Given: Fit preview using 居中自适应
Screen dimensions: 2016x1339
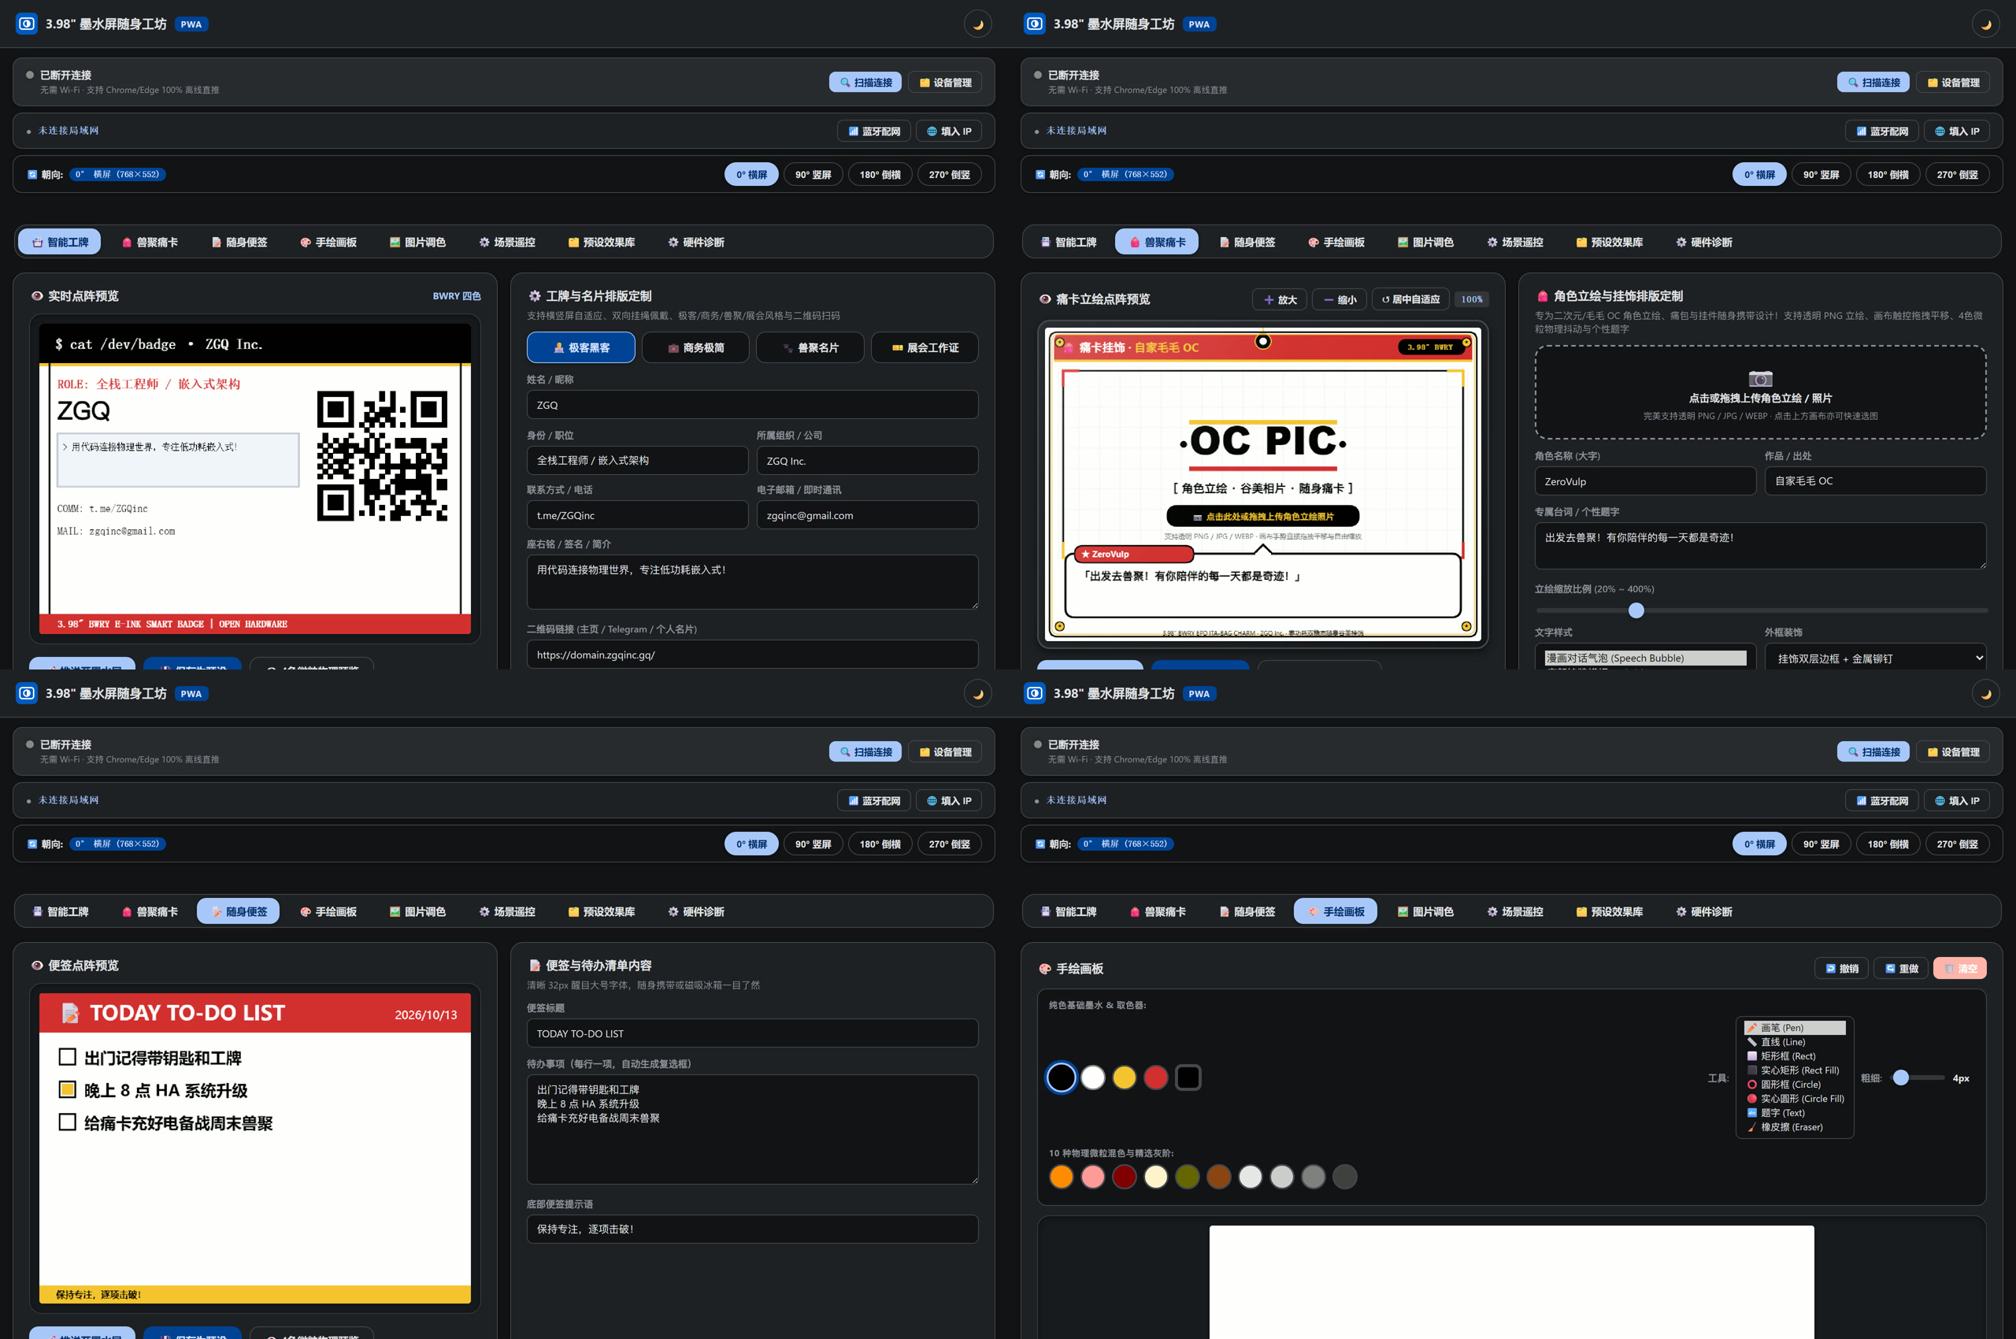Looking at the screenshot, I should [1410, 300].
